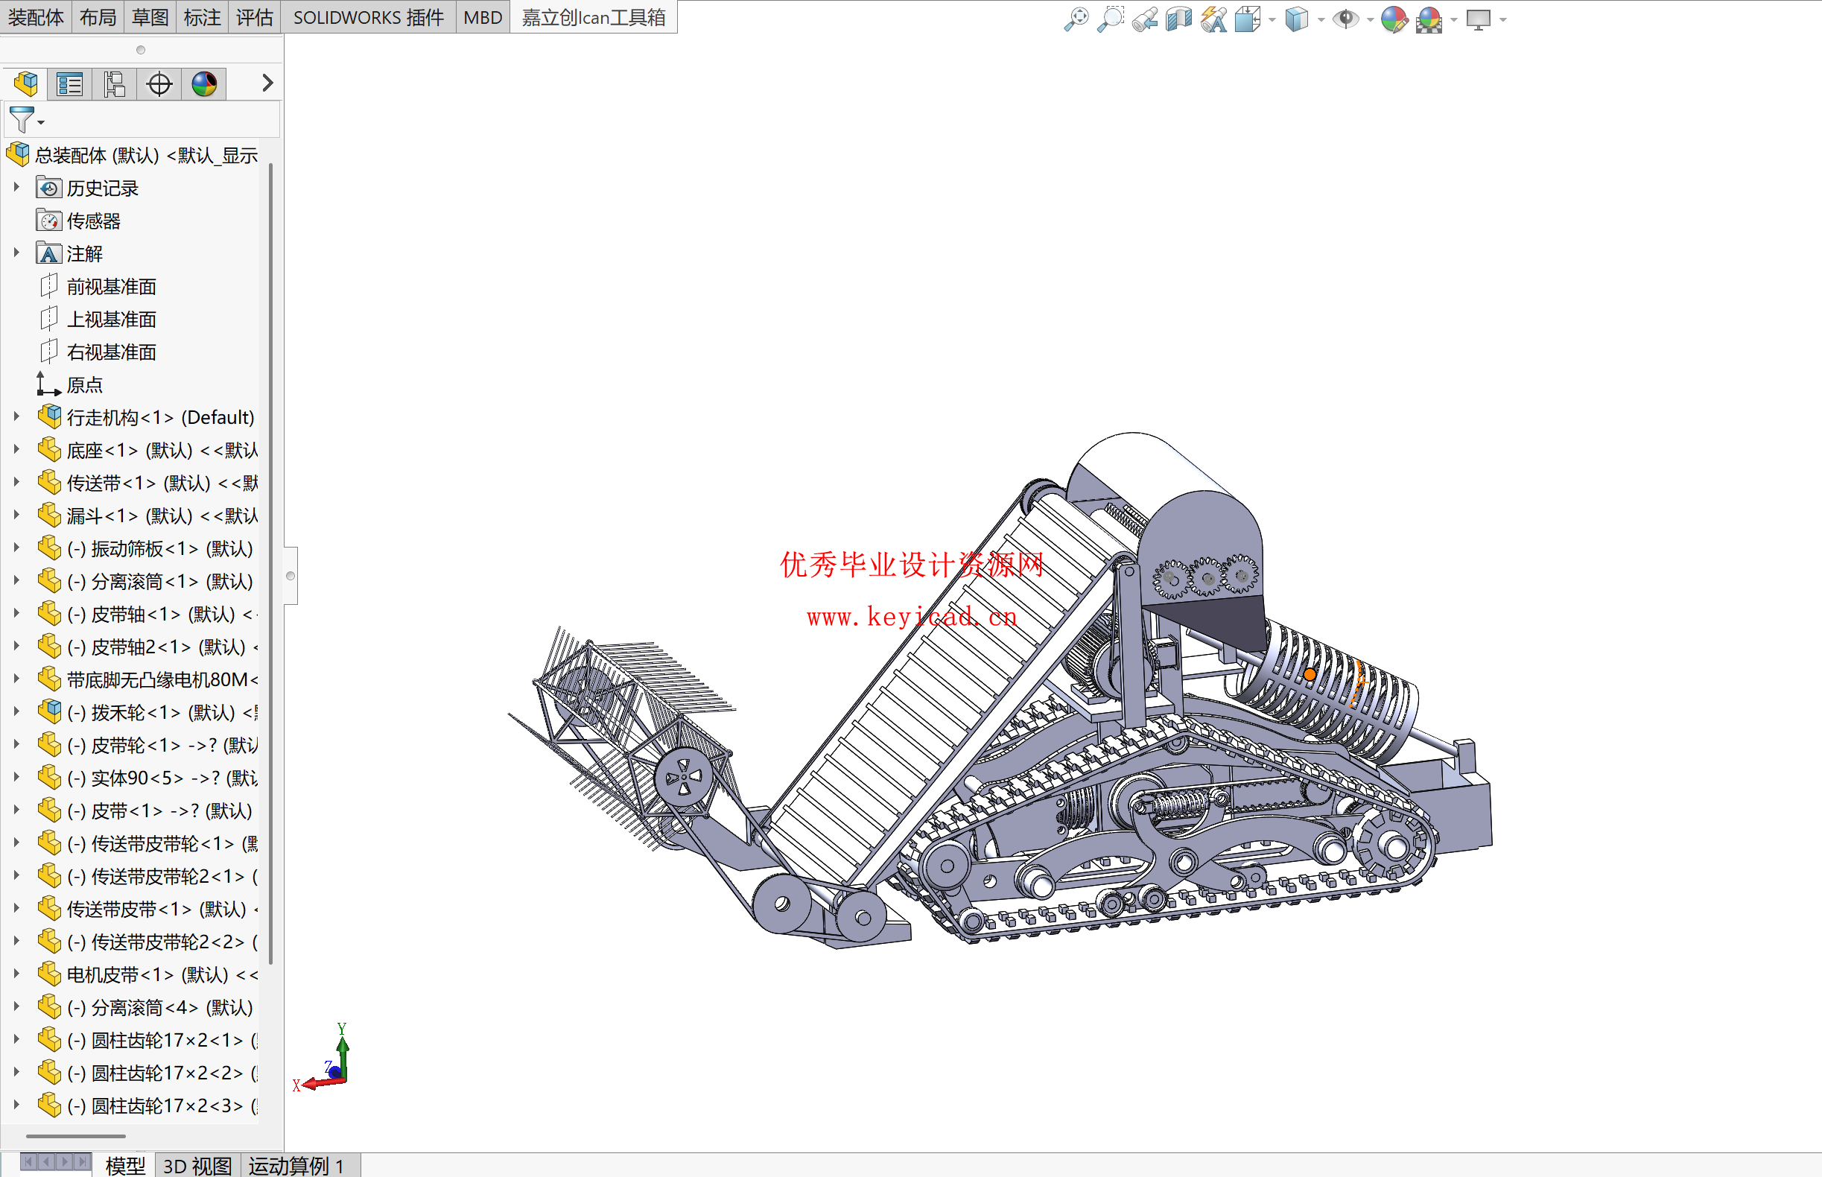This screenshot has height=1177, width=1822.
Task: Switch to FeatureManager design tree tab
Action: click(25, 83)
